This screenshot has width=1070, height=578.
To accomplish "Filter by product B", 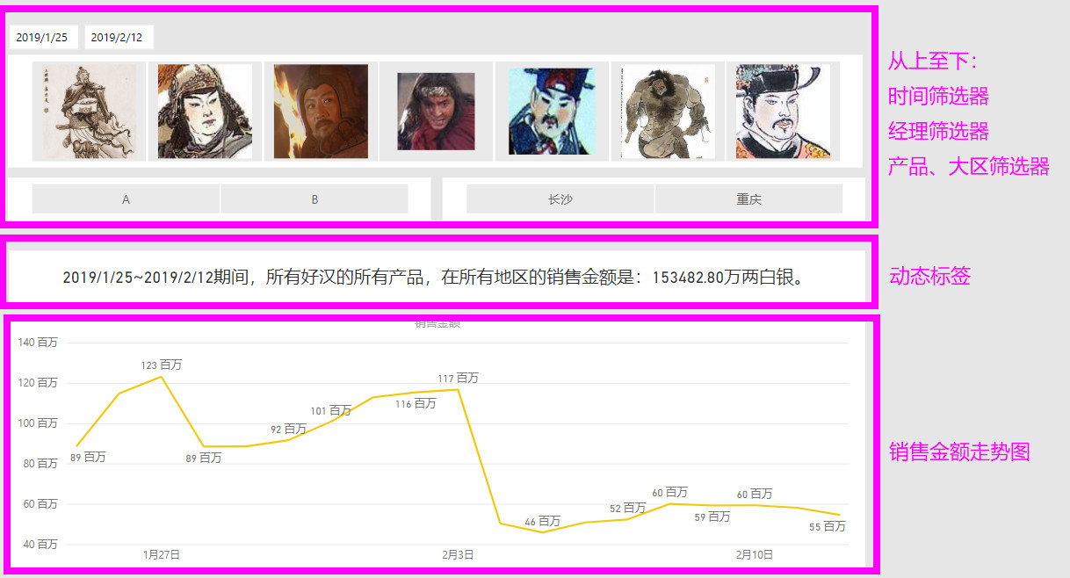I will coord(314,199).
